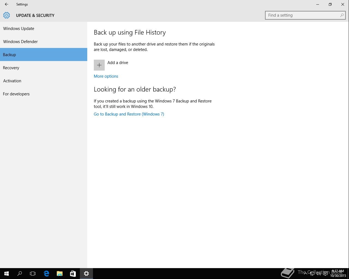
Task: Click the More options link
Action: 106,76
